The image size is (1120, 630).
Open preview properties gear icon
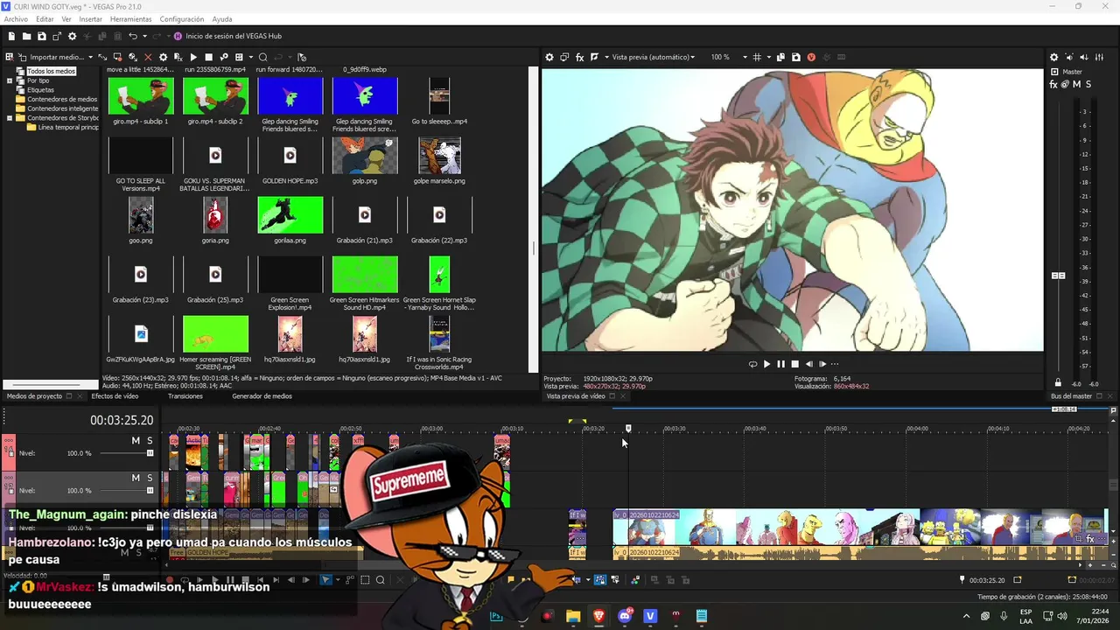coord(549,57)
